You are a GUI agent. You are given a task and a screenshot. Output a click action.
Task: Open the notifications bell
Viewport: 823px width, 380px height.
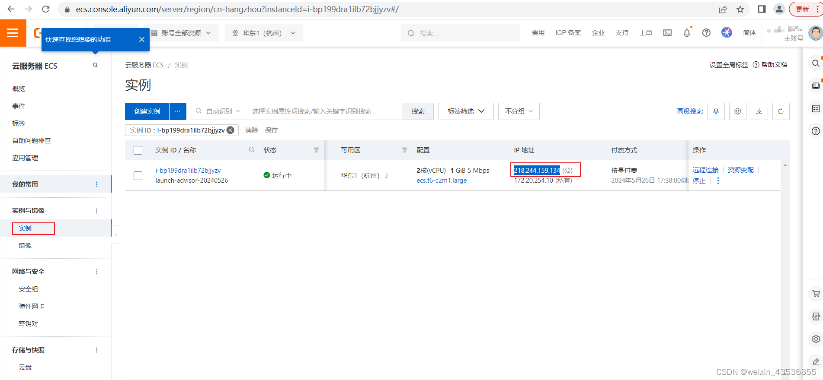pos(687,33)
